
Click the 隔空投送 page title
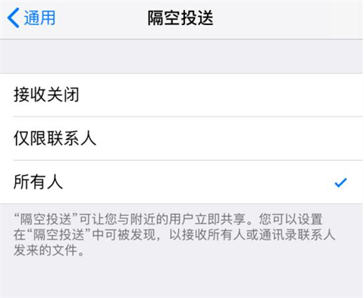tap(180, 18)
